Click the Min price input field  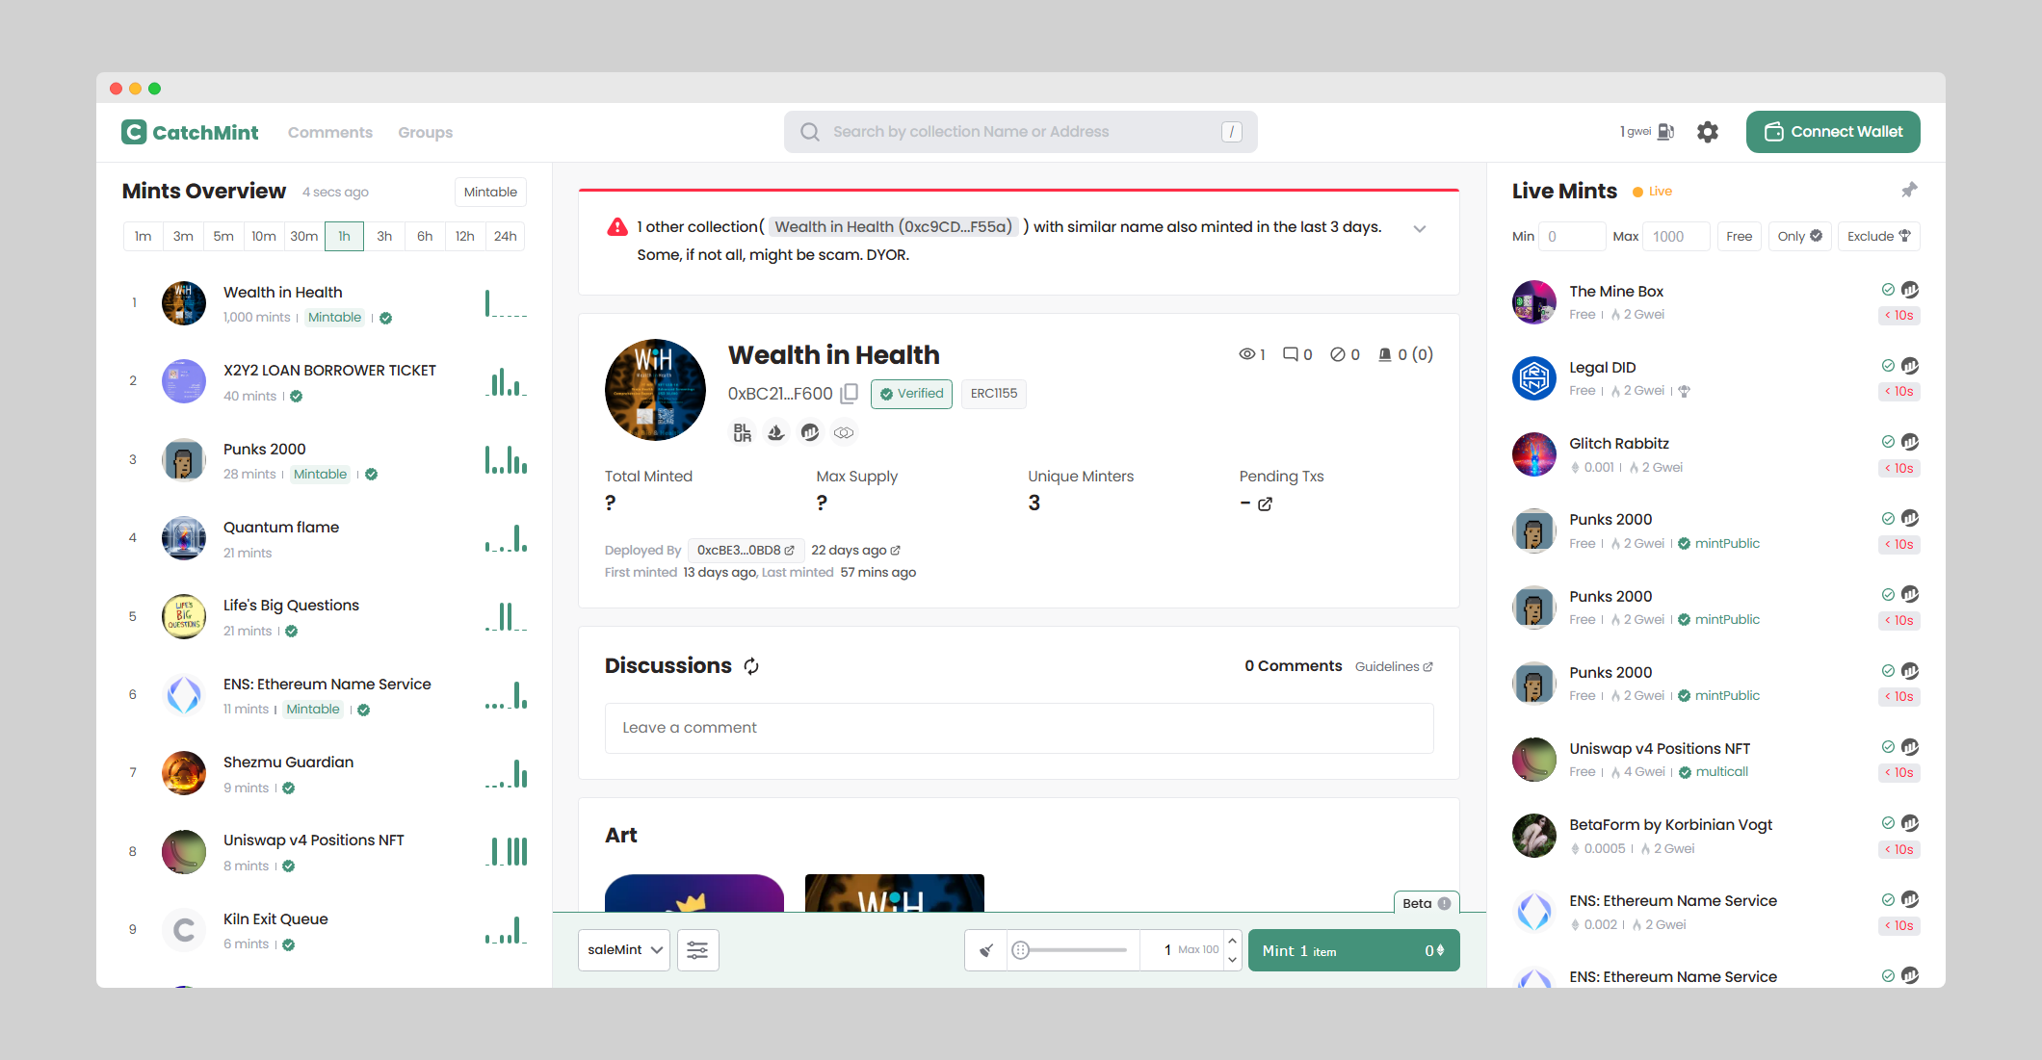(x=1572, y=237)
